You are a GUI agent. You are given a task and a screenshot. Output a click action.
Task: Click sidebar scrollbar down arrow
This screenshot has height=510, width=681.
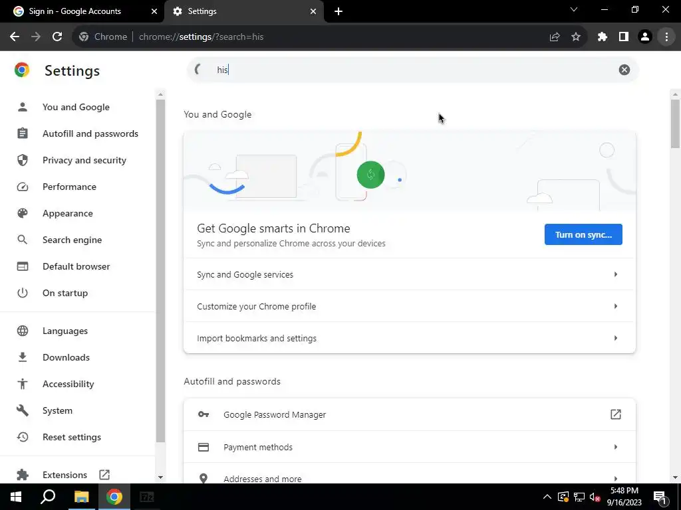(160, 477)
